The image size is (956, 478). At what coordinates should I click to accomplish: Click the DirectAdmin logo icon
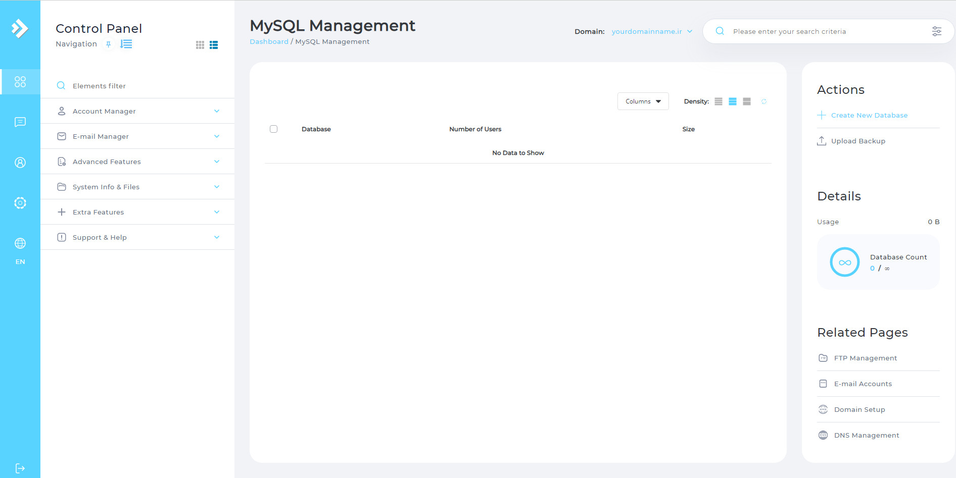point(20,28)
